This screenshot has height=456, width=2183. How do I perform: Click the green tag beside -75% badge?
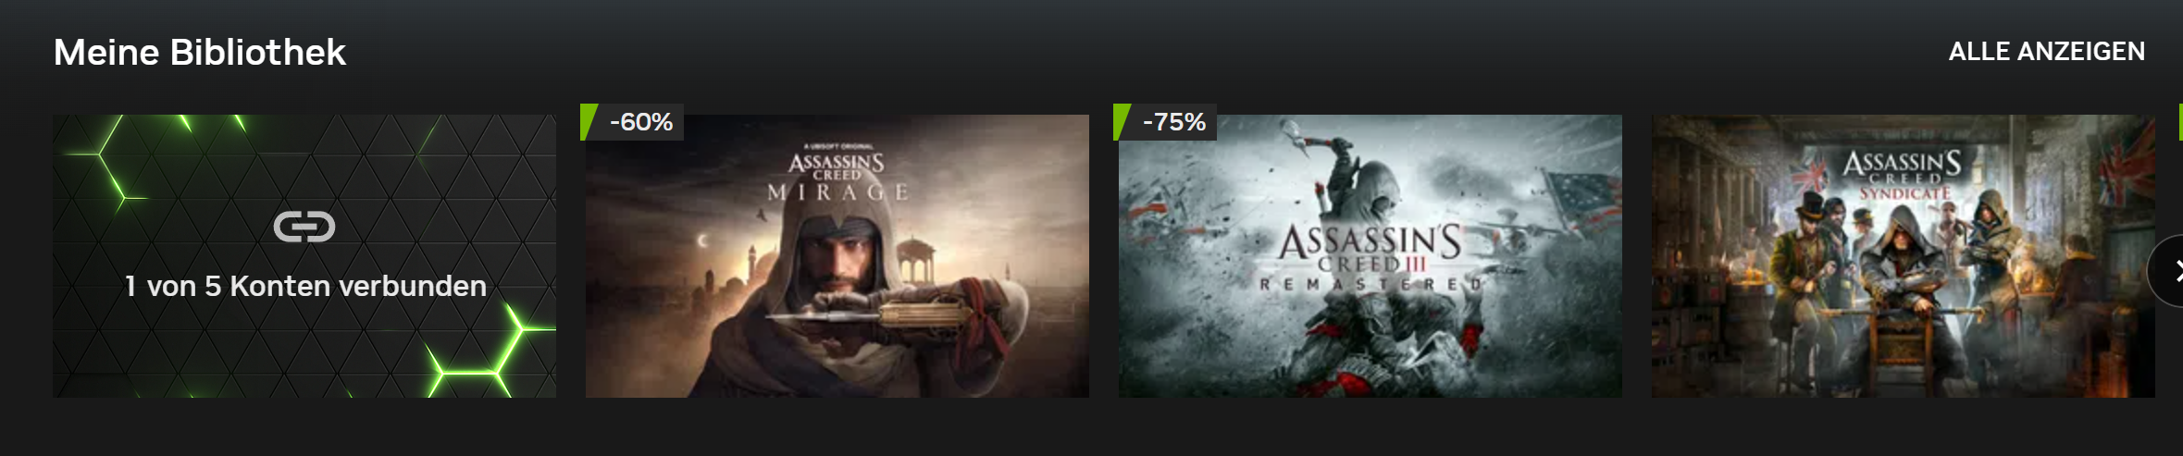tap(1122, 122)
